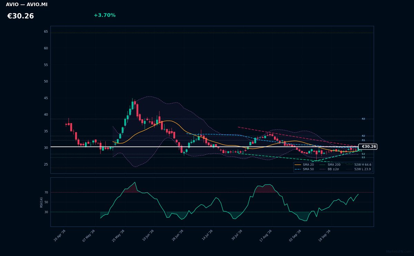Click the S2 support level label
The image size is (414, 256).
(363, 154)
